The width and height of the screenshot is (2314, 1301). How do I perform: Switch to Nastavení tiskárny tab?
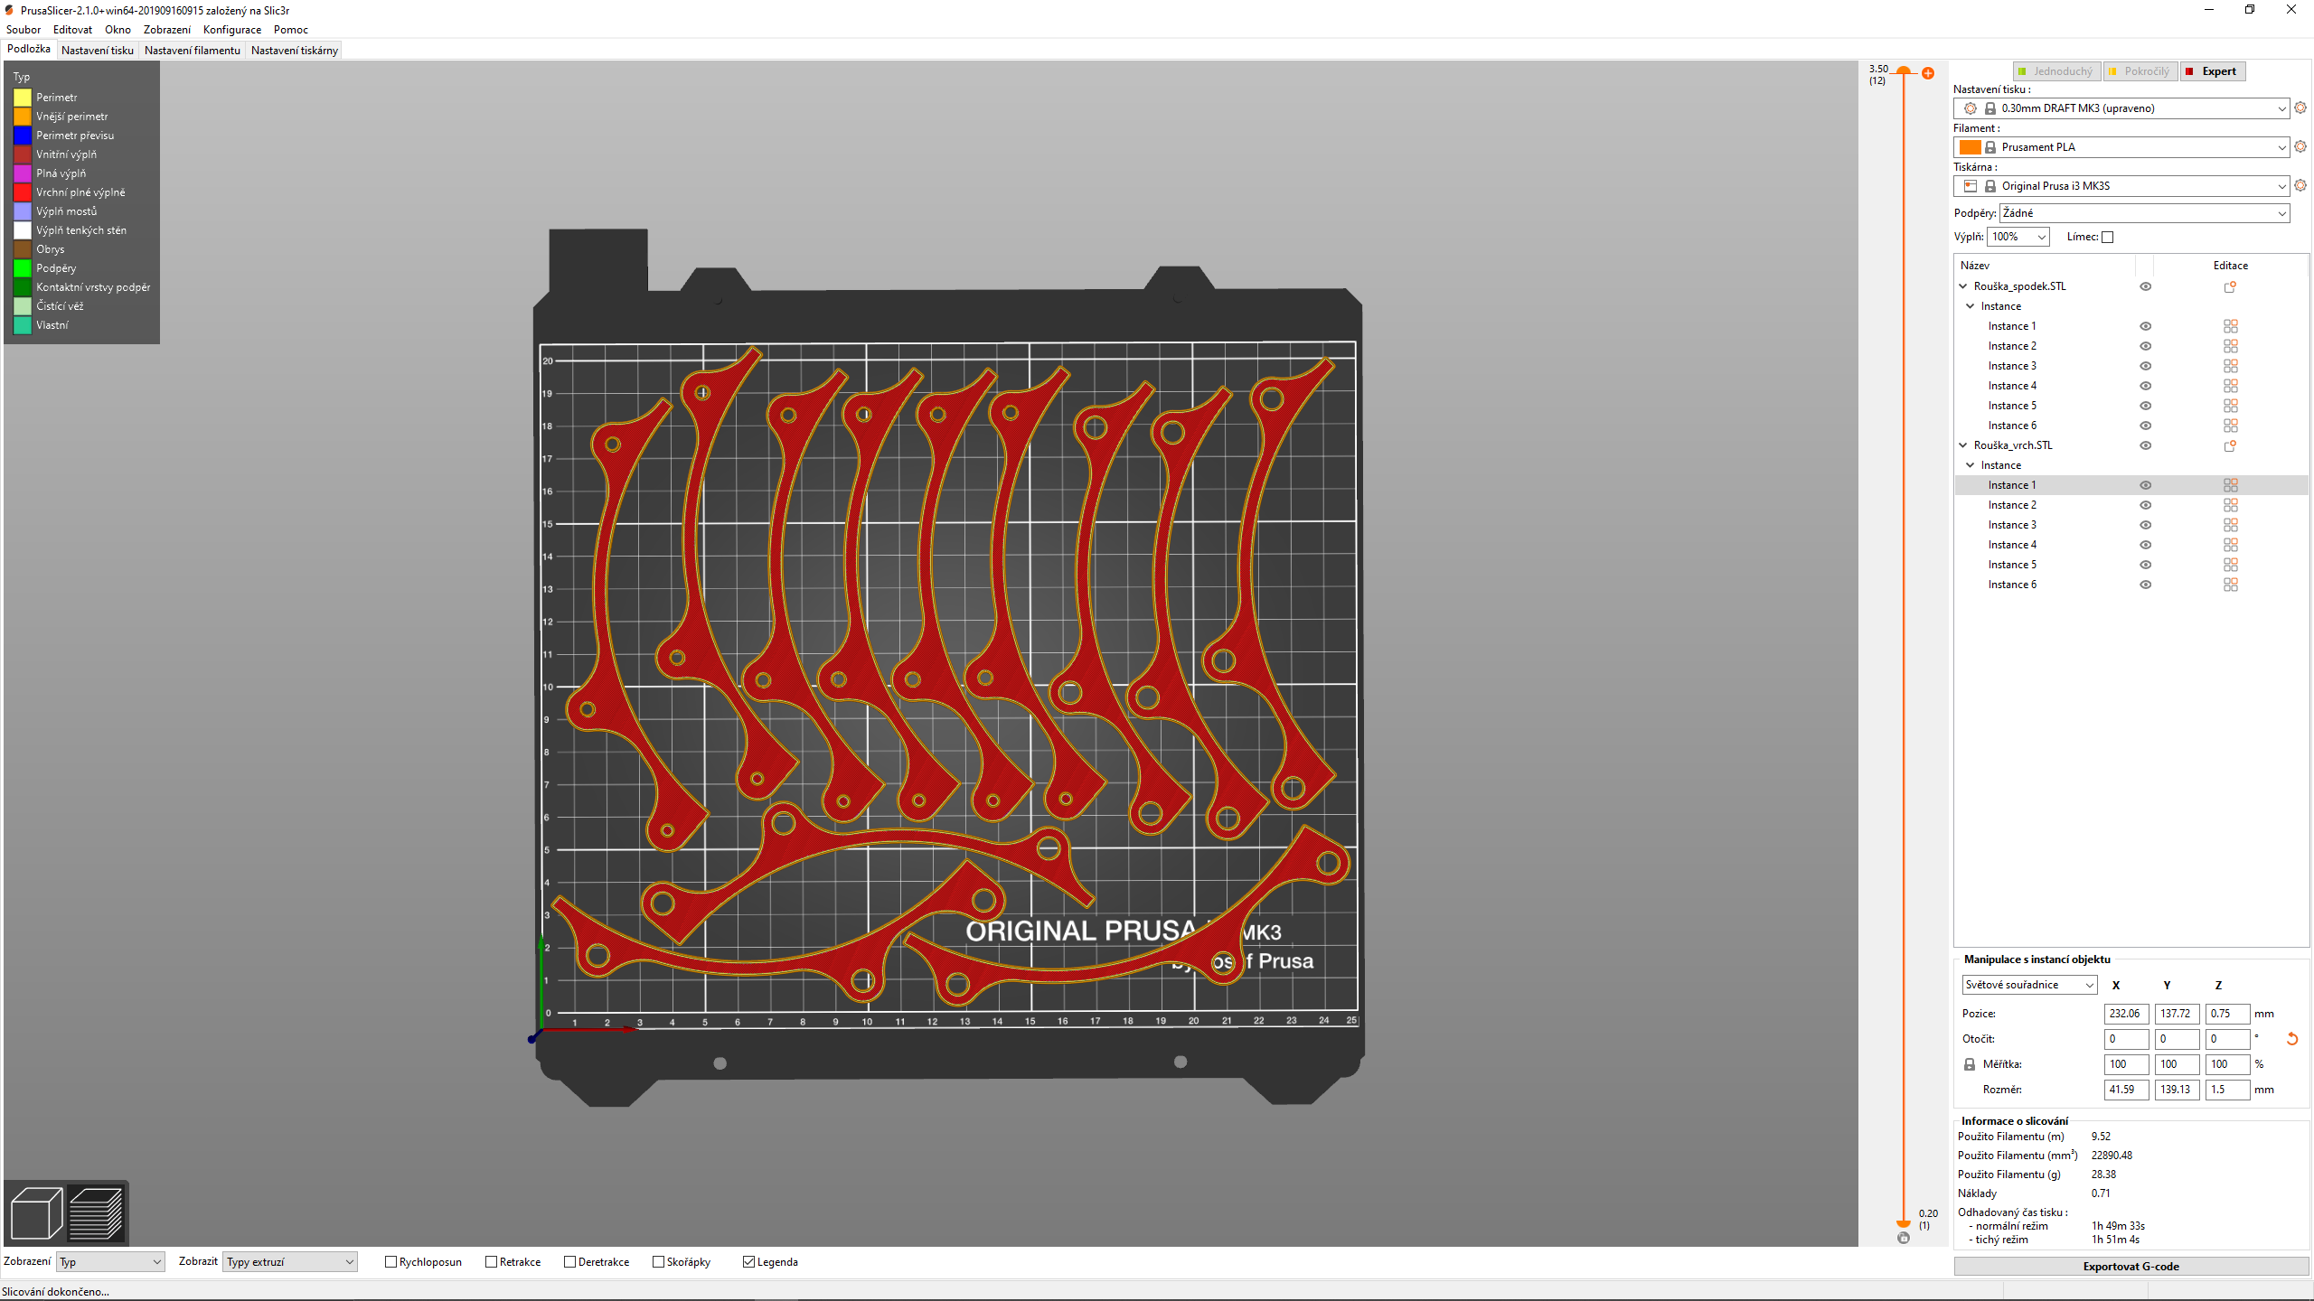[295, 51]
